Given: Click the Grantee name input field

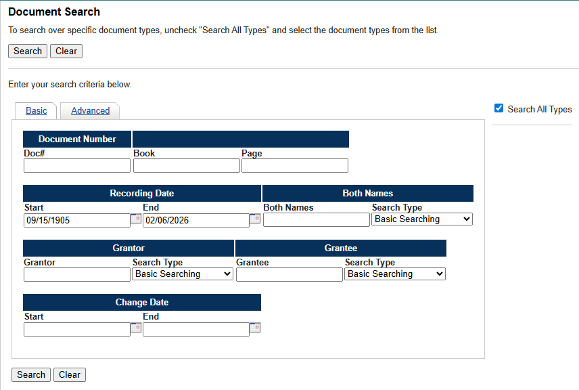Looking at the screenshot, I should pyautogui.click(x=289, y=275).
